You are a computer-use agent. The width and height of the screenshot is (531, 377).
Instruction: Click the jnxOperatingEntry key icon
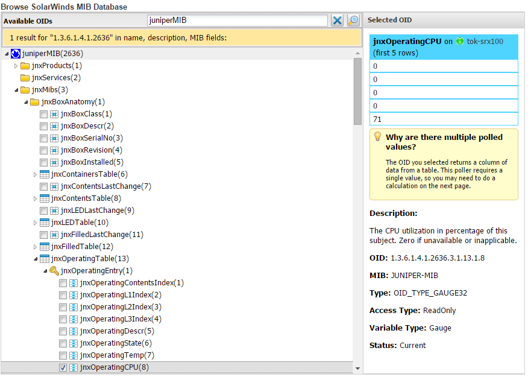tap(54, 271)
